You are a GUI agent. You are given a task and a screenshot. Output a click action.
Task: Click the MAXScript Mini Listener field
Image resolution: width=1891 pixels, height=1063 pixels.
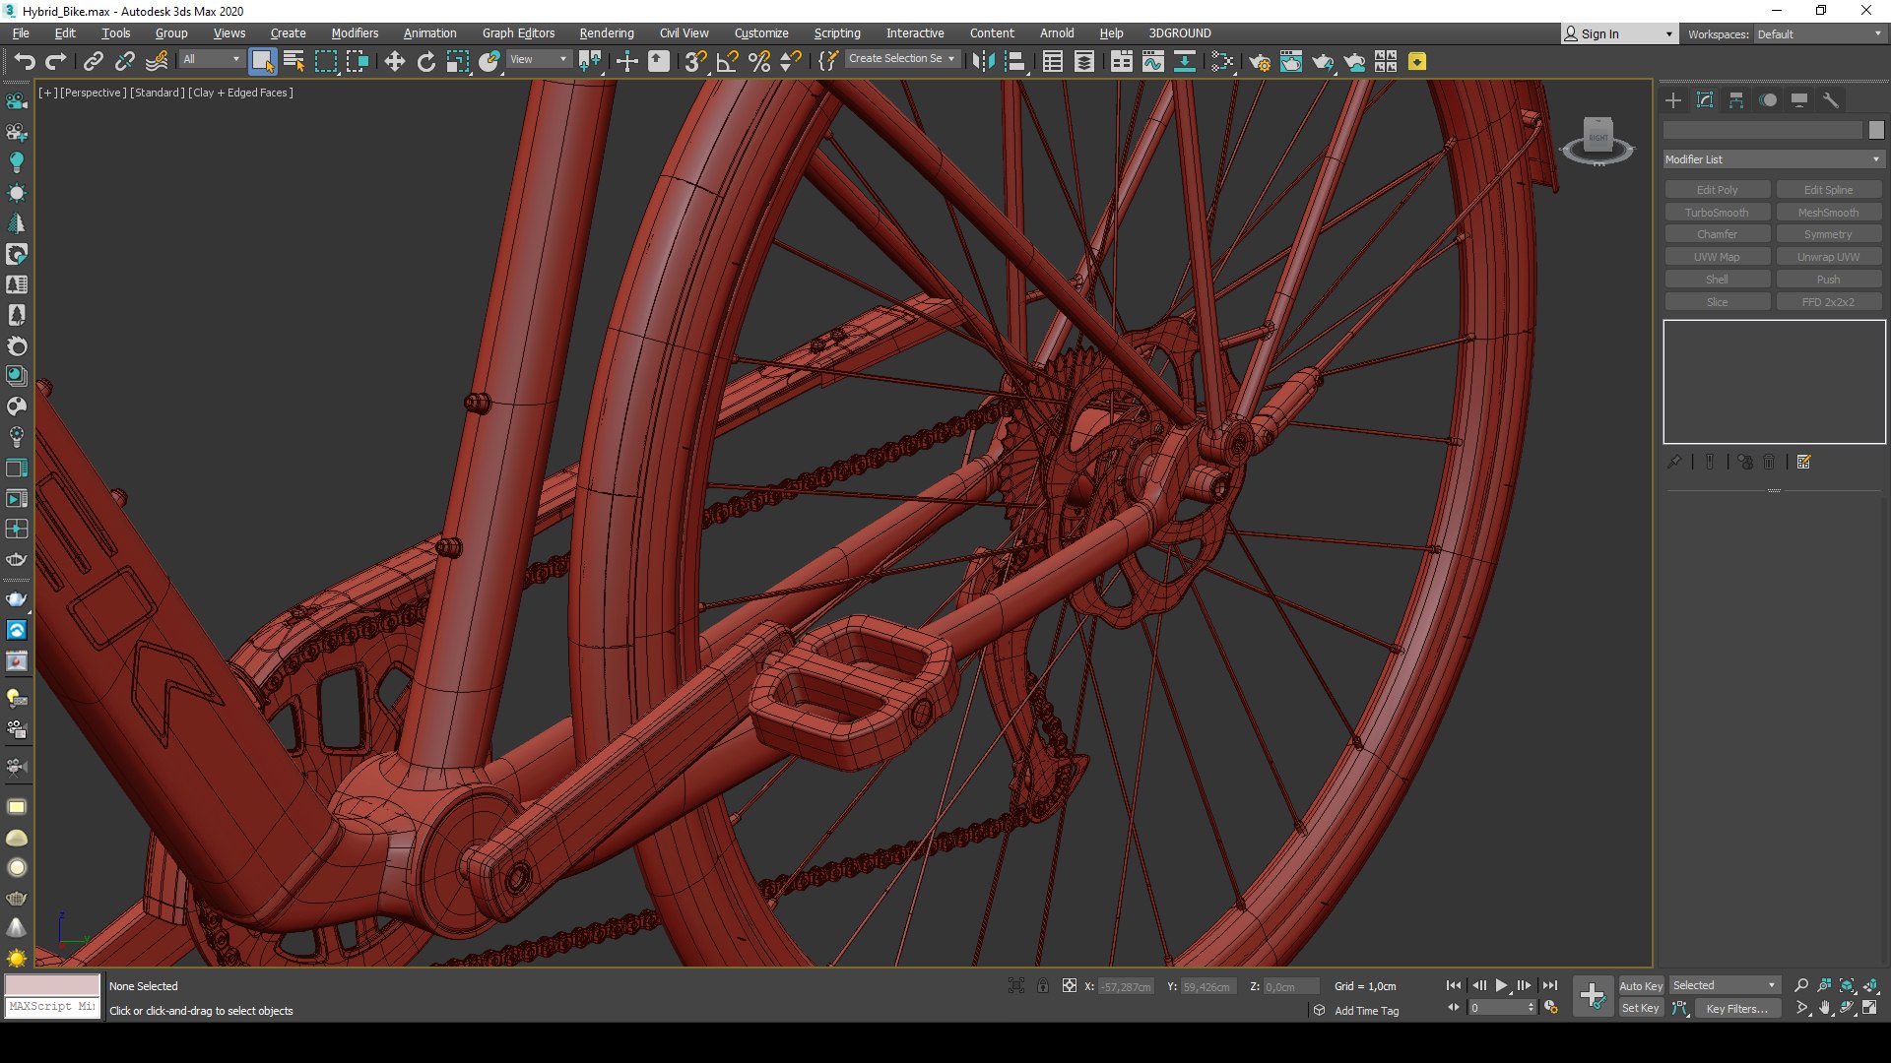click(x=53, y=1007)
